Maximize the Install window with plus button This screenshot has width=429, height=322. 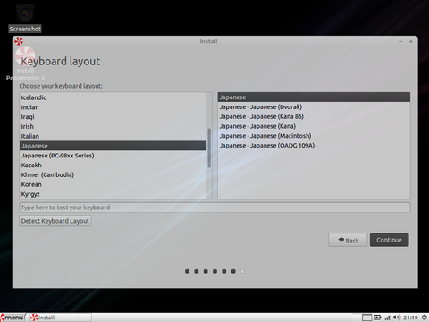pos(411,41)
